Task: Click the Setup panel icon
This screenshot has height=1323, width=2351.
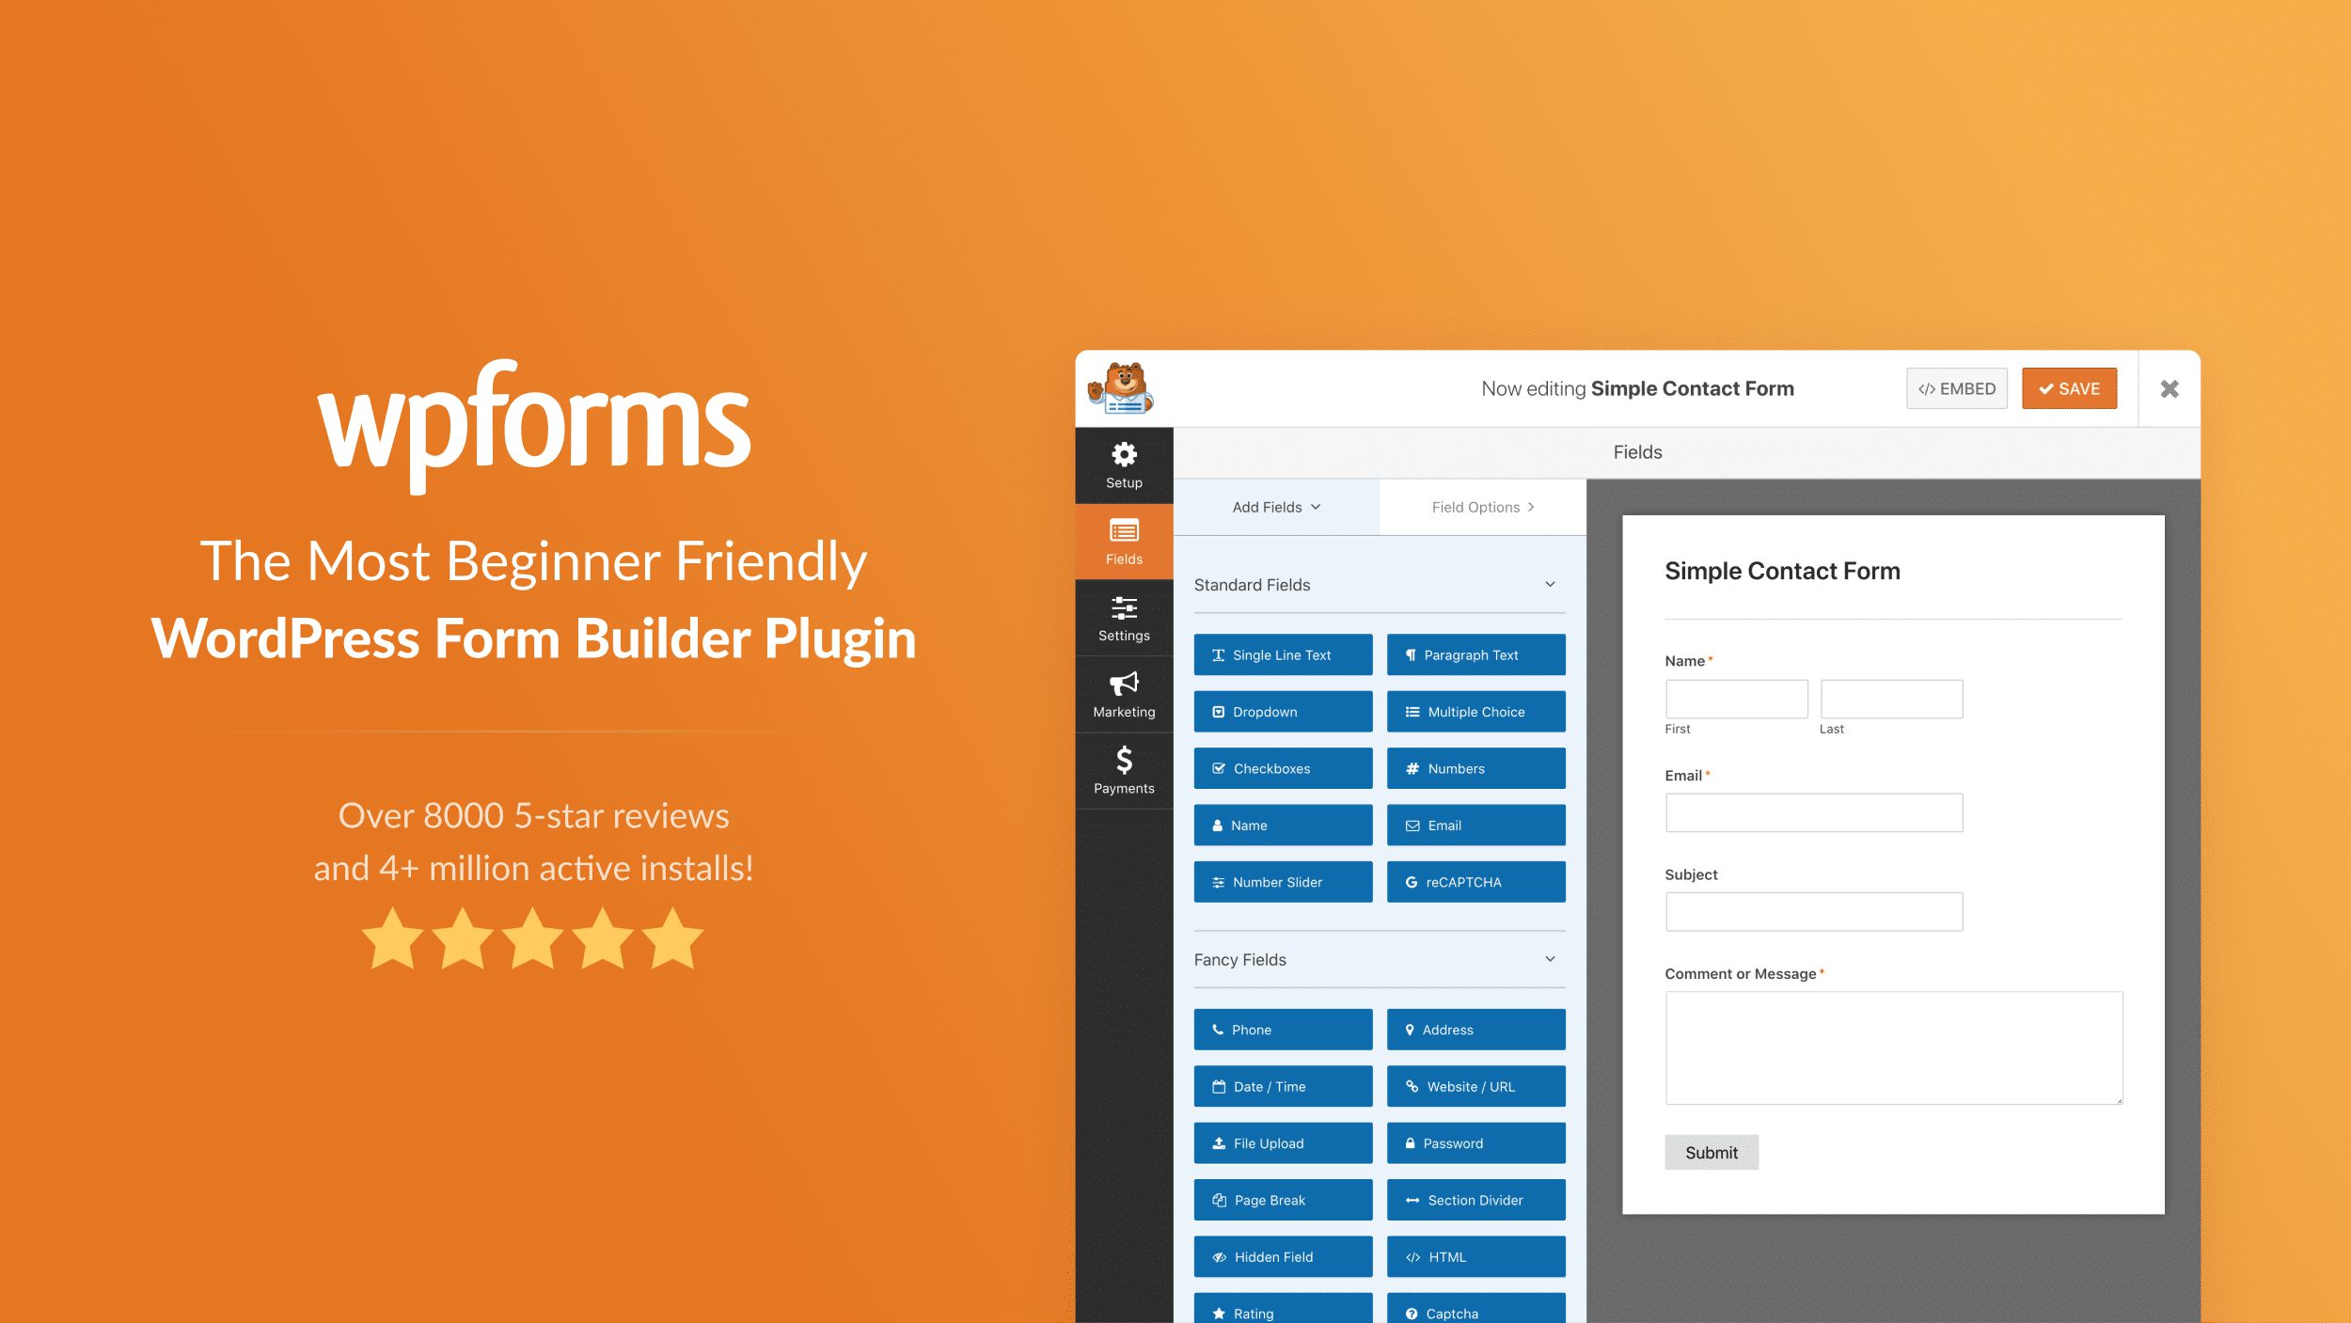Action: click(1126, 465)
